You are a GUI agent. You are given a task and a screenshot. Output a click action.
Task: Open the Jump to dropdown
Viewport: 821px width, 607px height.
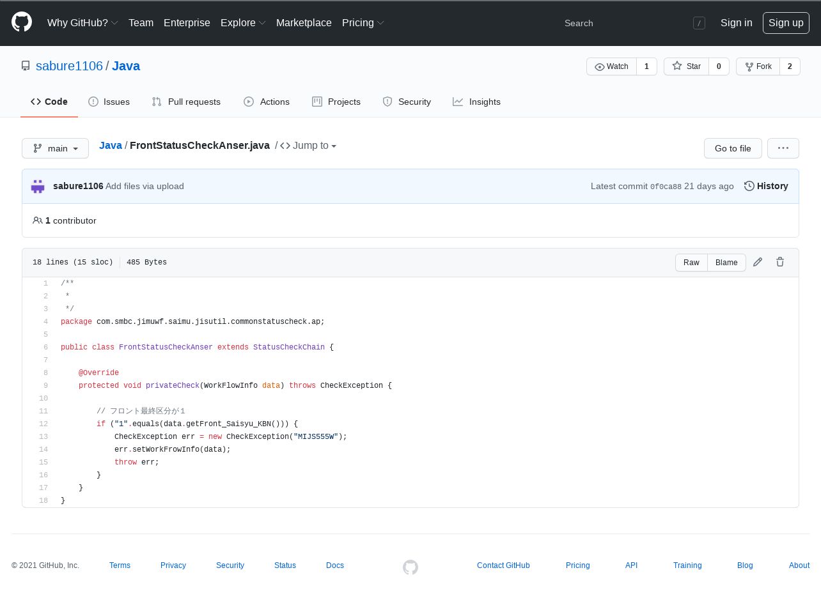pyautogui.click(x=308, y=146)
